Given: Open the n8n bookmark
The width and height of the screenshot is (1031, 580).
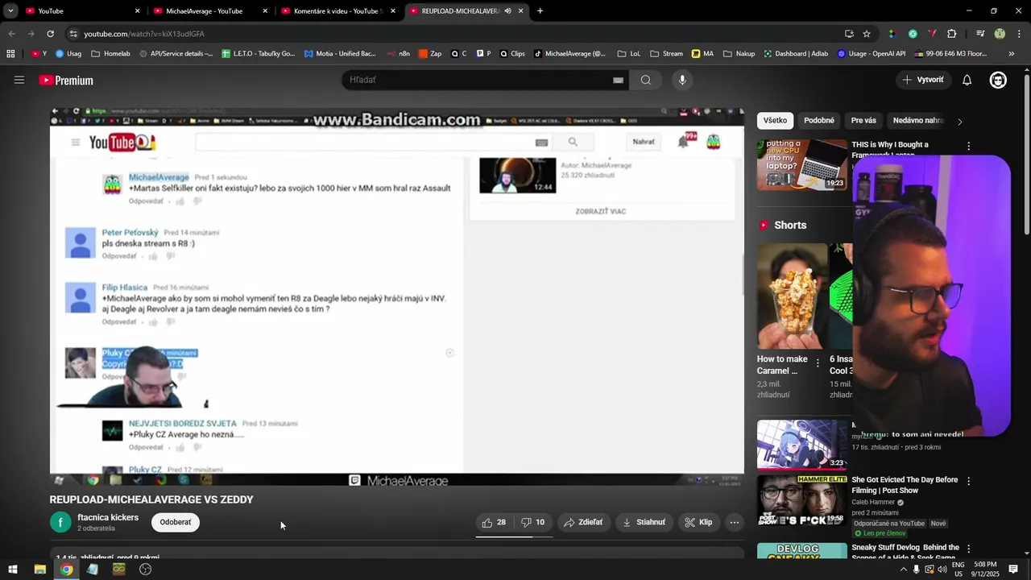Looking at the screenshot, I should click(x=398, y=54).
